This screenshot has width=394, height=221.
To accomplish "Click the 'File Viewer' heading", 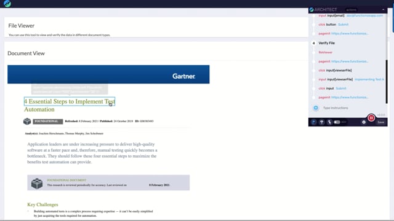I will 22,26.
